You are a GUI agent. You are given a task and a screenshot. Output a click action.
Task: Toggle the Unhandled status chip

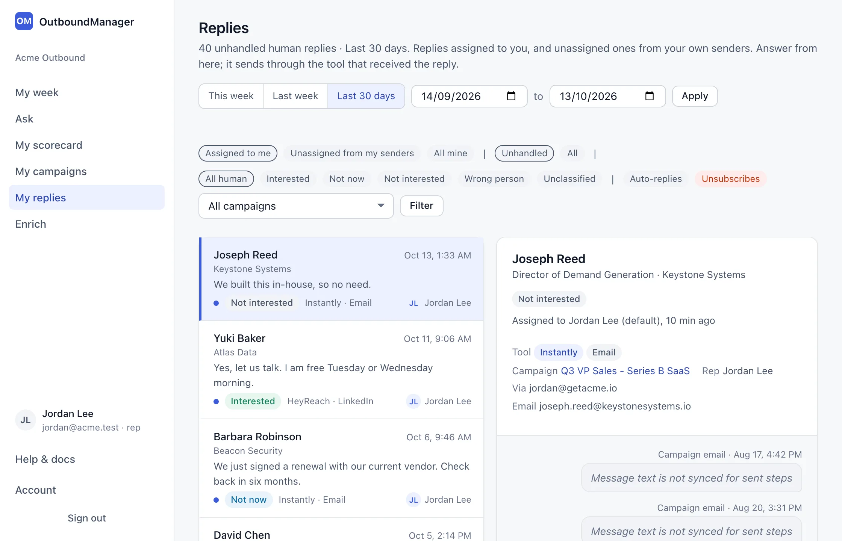point(524,153)
